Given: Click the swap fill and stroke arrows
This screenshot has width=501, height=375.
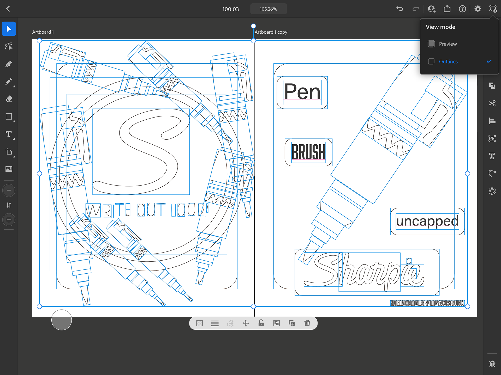Looking at the screenshot, I should coord(9,205).
